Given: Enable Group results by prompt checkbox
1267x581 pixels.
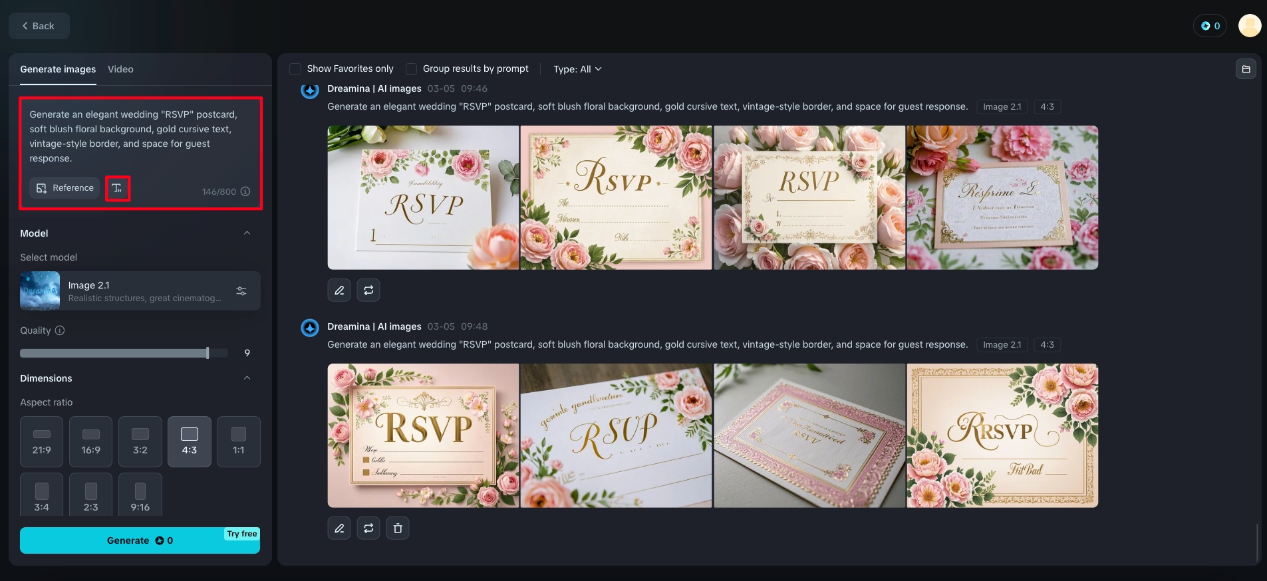Looking at the screenshot, I should (x=412, y=69).
